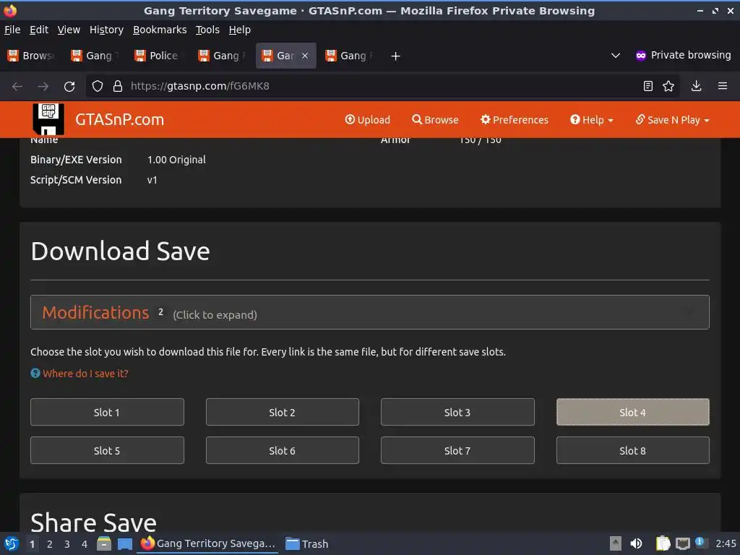Screen dimensions: 740x555
Task: Switch to the Police tab
Action: coord(158,56)
